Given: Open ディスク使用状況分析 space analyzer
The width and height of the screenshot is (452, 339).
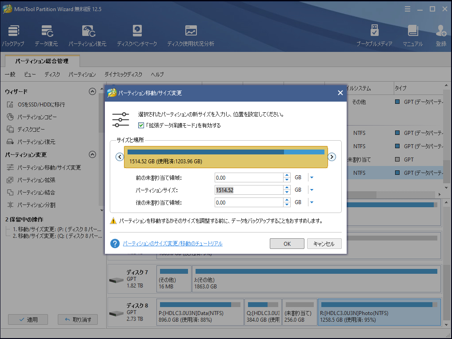Looking at the screenshot, I should (x=191, y=35).
